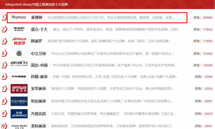215x129 pixels.
Task: Click rank badge number 3
Action: [4, 41]
